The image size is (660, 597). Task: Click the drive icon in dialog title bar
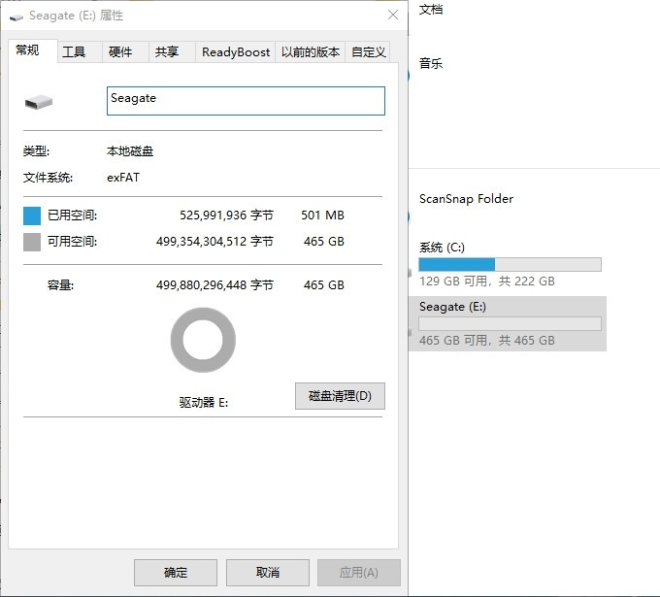(x=16, y=17)
